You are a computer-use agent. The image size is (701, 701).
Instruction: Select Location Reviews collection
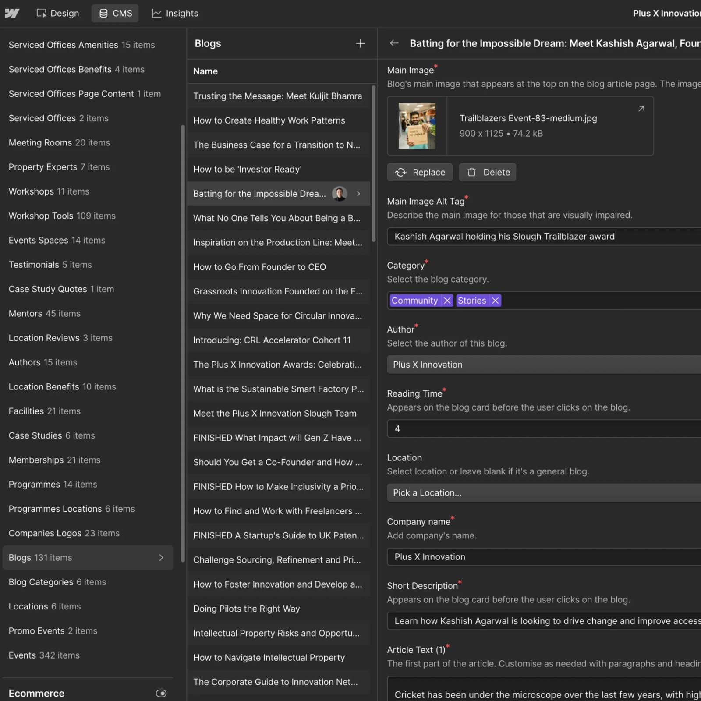tap(60, 338)
